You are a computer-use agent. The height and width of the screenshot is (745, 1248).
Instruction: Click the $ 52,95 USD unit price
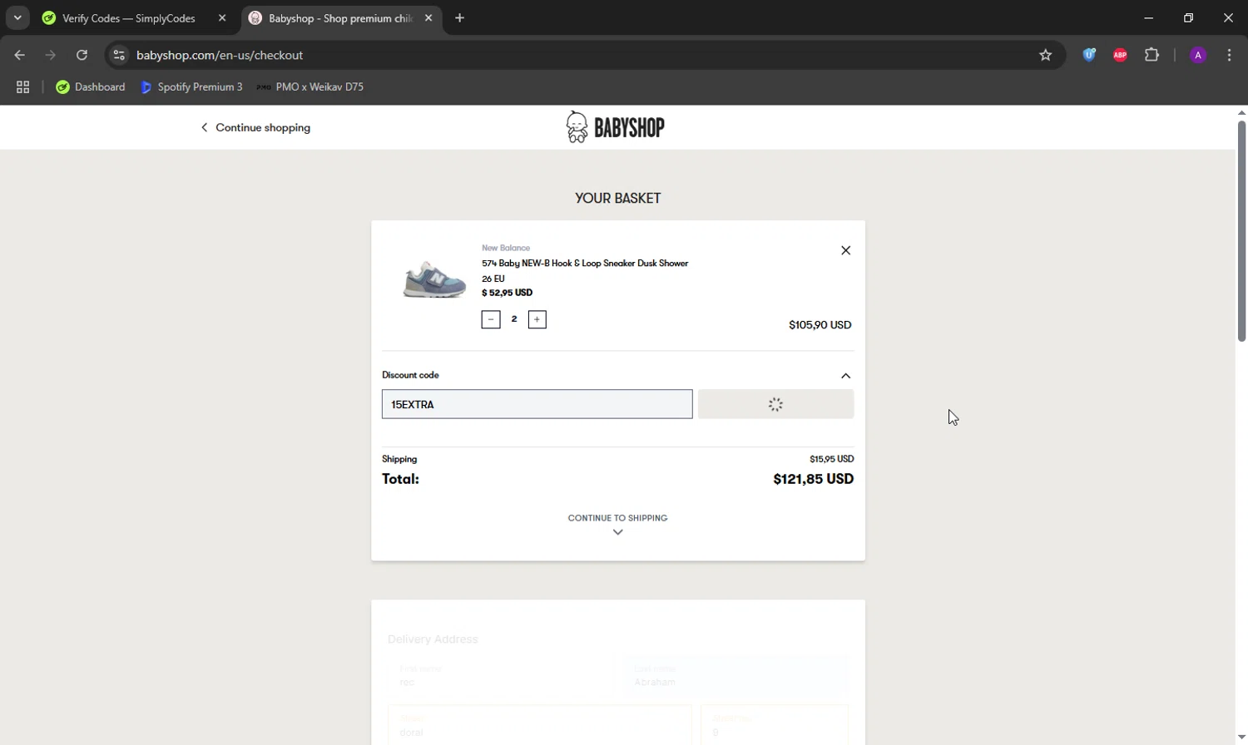(507, 293)
